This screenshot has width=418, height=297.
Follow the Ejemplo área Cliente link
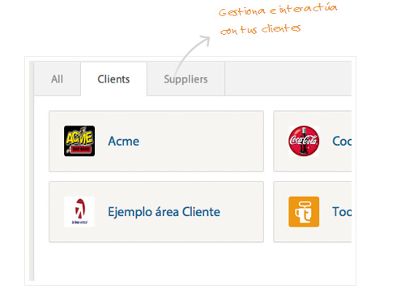164,212
